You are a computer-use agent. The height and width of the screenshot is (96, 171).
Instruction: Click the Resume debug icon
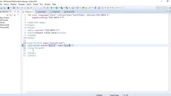22,8
